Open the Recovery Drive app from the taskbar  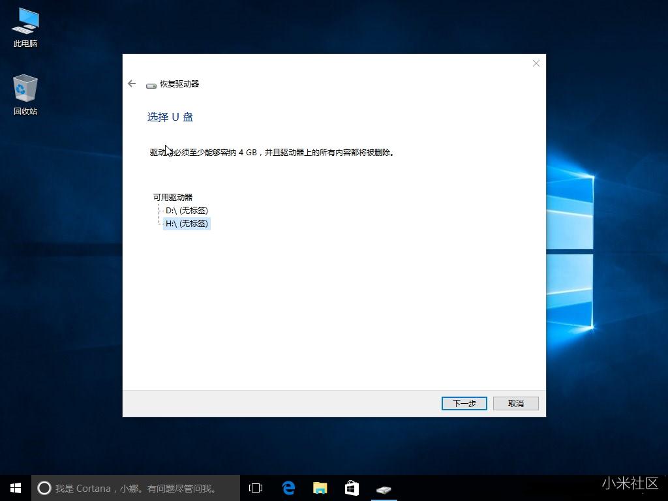click(384, 488)
